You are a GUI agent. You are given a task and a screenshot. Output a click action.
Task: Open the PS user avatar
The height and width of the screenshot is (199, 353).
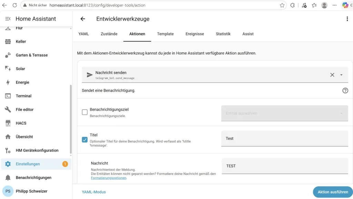point(8,191)
